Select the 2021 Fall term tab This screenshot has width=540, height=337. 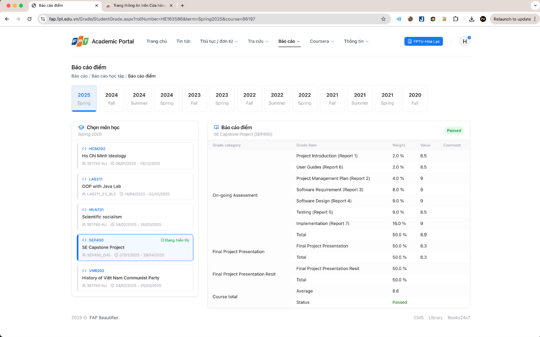click(332, 99)
